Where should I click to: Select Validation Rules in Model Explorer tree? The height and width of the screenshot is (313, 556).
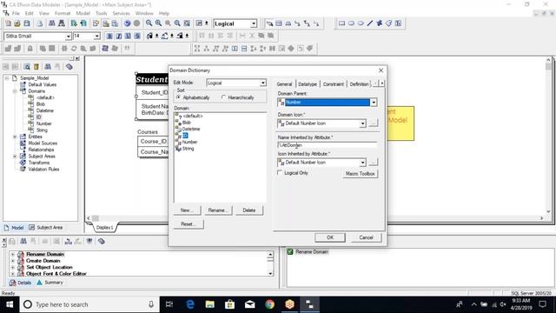(x=43, y=170)
